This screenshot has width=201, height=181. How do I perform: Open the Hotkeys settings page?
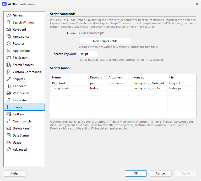(24, 114)
